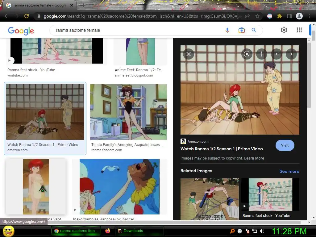Click the Visit button
316x237 pixels.
click(285, 145)
